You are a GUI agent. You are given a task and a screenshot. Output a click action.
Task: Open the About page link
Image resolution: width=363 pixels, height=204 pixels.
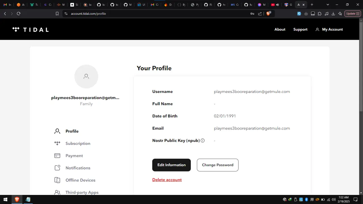pos(280,29)
